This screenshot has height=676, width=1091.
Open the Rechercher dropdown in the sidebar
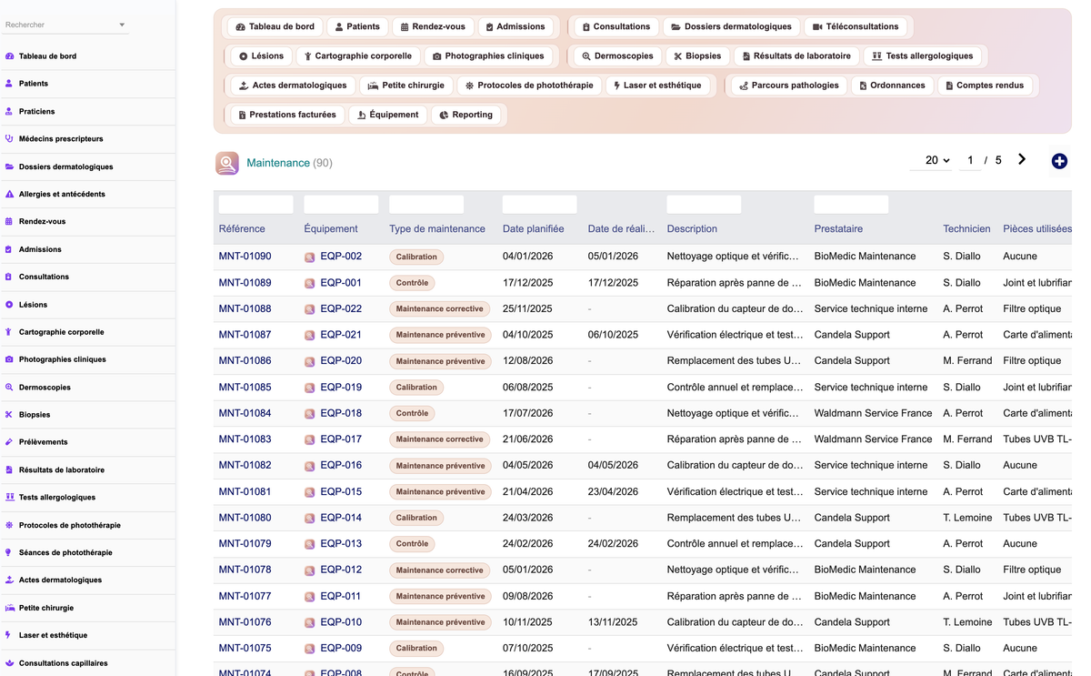(65, 25)
